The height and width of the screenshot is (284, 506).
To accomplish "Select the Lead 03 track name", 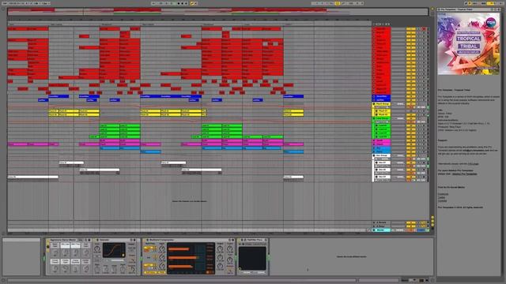I will (x=383, y=133).
